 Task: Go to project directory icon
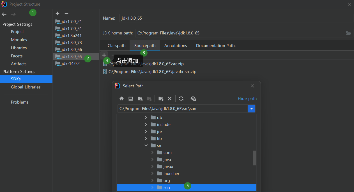[140, 99]
